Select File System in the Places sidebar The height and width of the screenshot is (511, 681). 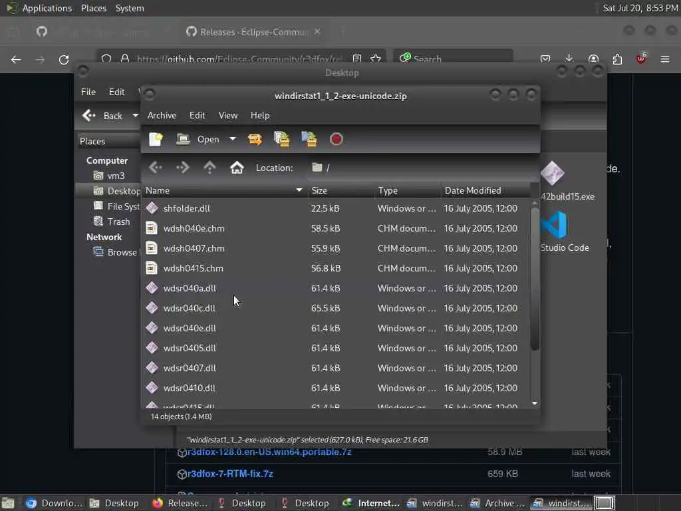tap(116, 206)
